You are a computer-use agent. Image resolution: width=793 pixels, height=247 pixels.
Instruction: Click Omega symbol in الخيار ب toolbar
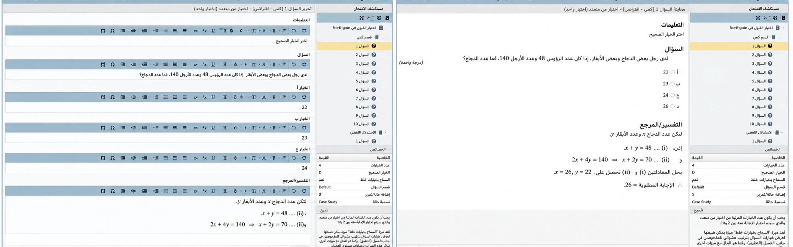pos(112,128)
